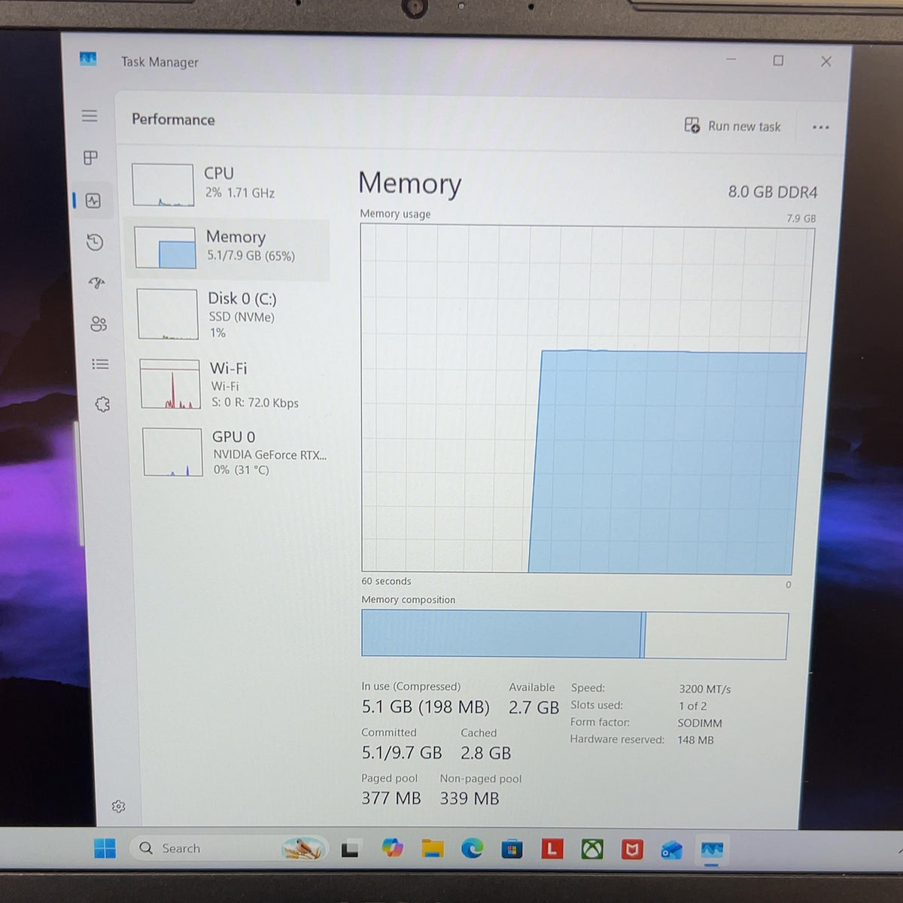Click the '2.8 GB' cached value

(485, 753)
